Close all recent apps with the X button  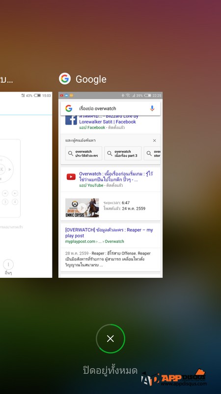(110, 338)
